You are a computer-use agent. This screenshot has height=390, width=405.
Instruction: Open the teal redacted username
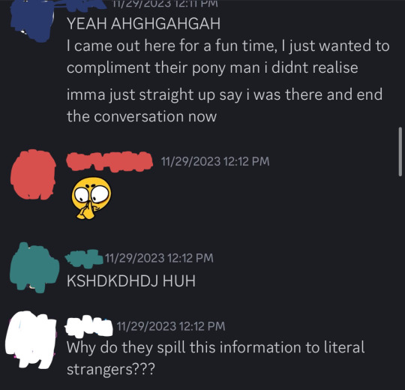pyautogui.click(x=84, y=259)
